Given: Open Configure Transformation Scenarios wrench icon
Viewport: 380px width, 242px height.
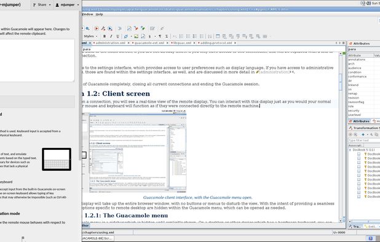Looking at the screenshot, I should (x=103, y=28).
